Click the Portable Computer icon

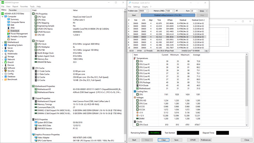(x=8, y=36)
